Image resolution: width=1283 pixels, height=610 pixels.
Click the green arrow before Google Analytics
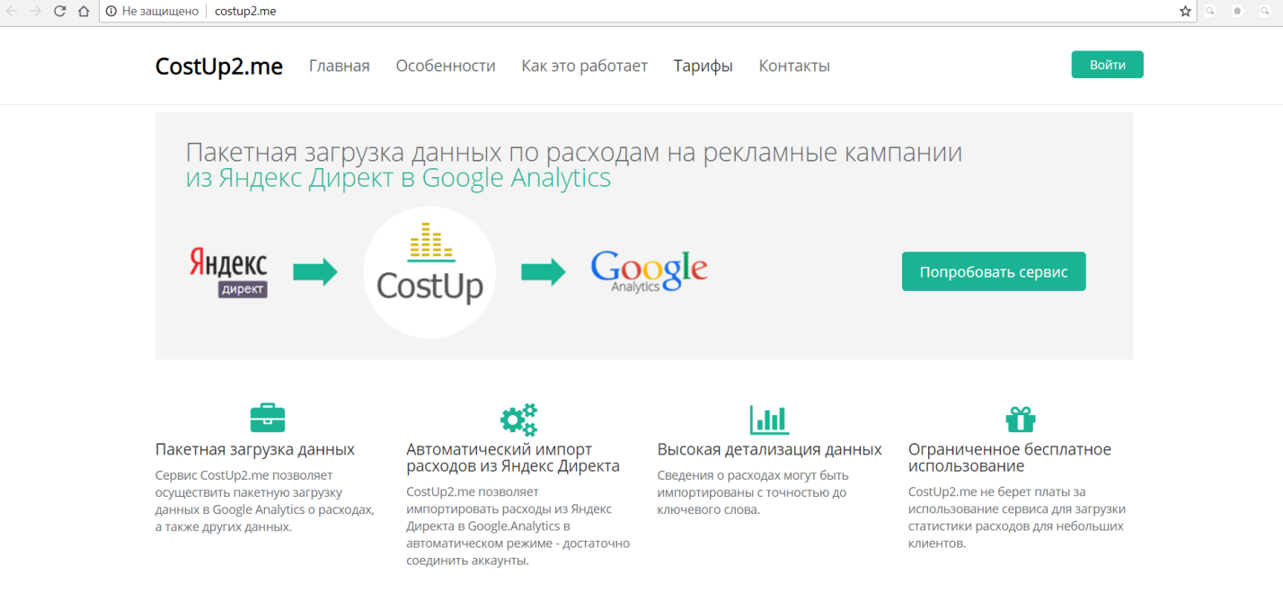pos(544,272)
